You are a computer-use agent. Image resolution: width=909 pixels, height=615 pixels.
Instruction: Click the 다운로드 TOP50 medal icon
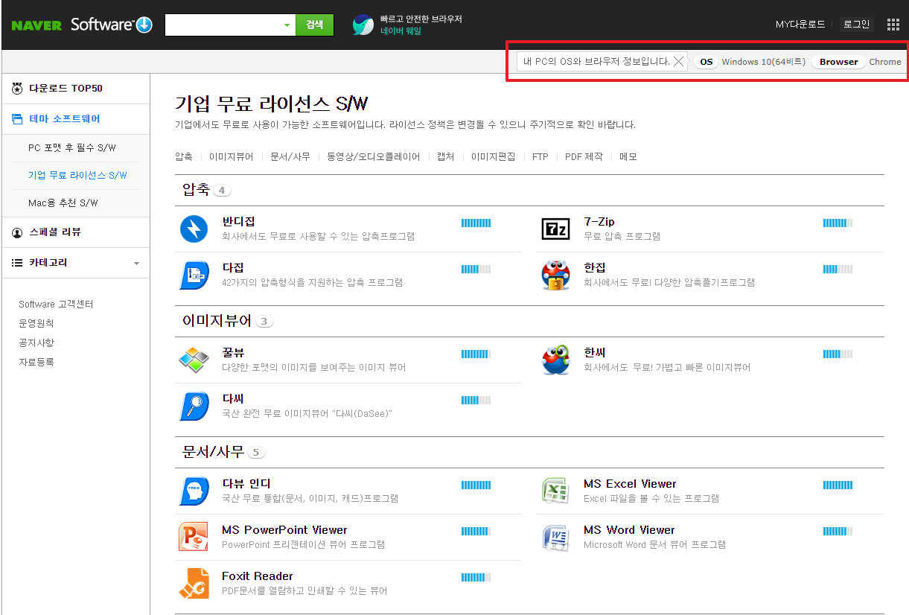pyautogui.click(x=17, y=89)
